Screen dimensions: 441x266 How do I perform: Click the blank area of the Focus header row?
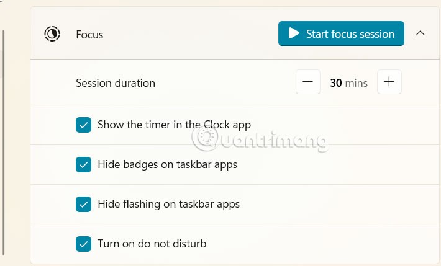click(x=191, y=33)
